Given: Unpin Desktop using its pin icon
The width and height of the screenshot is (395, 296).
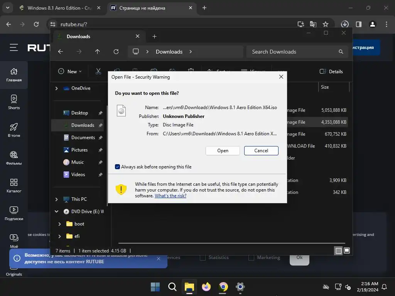Looking at the screenshot, I should point(101,113).
